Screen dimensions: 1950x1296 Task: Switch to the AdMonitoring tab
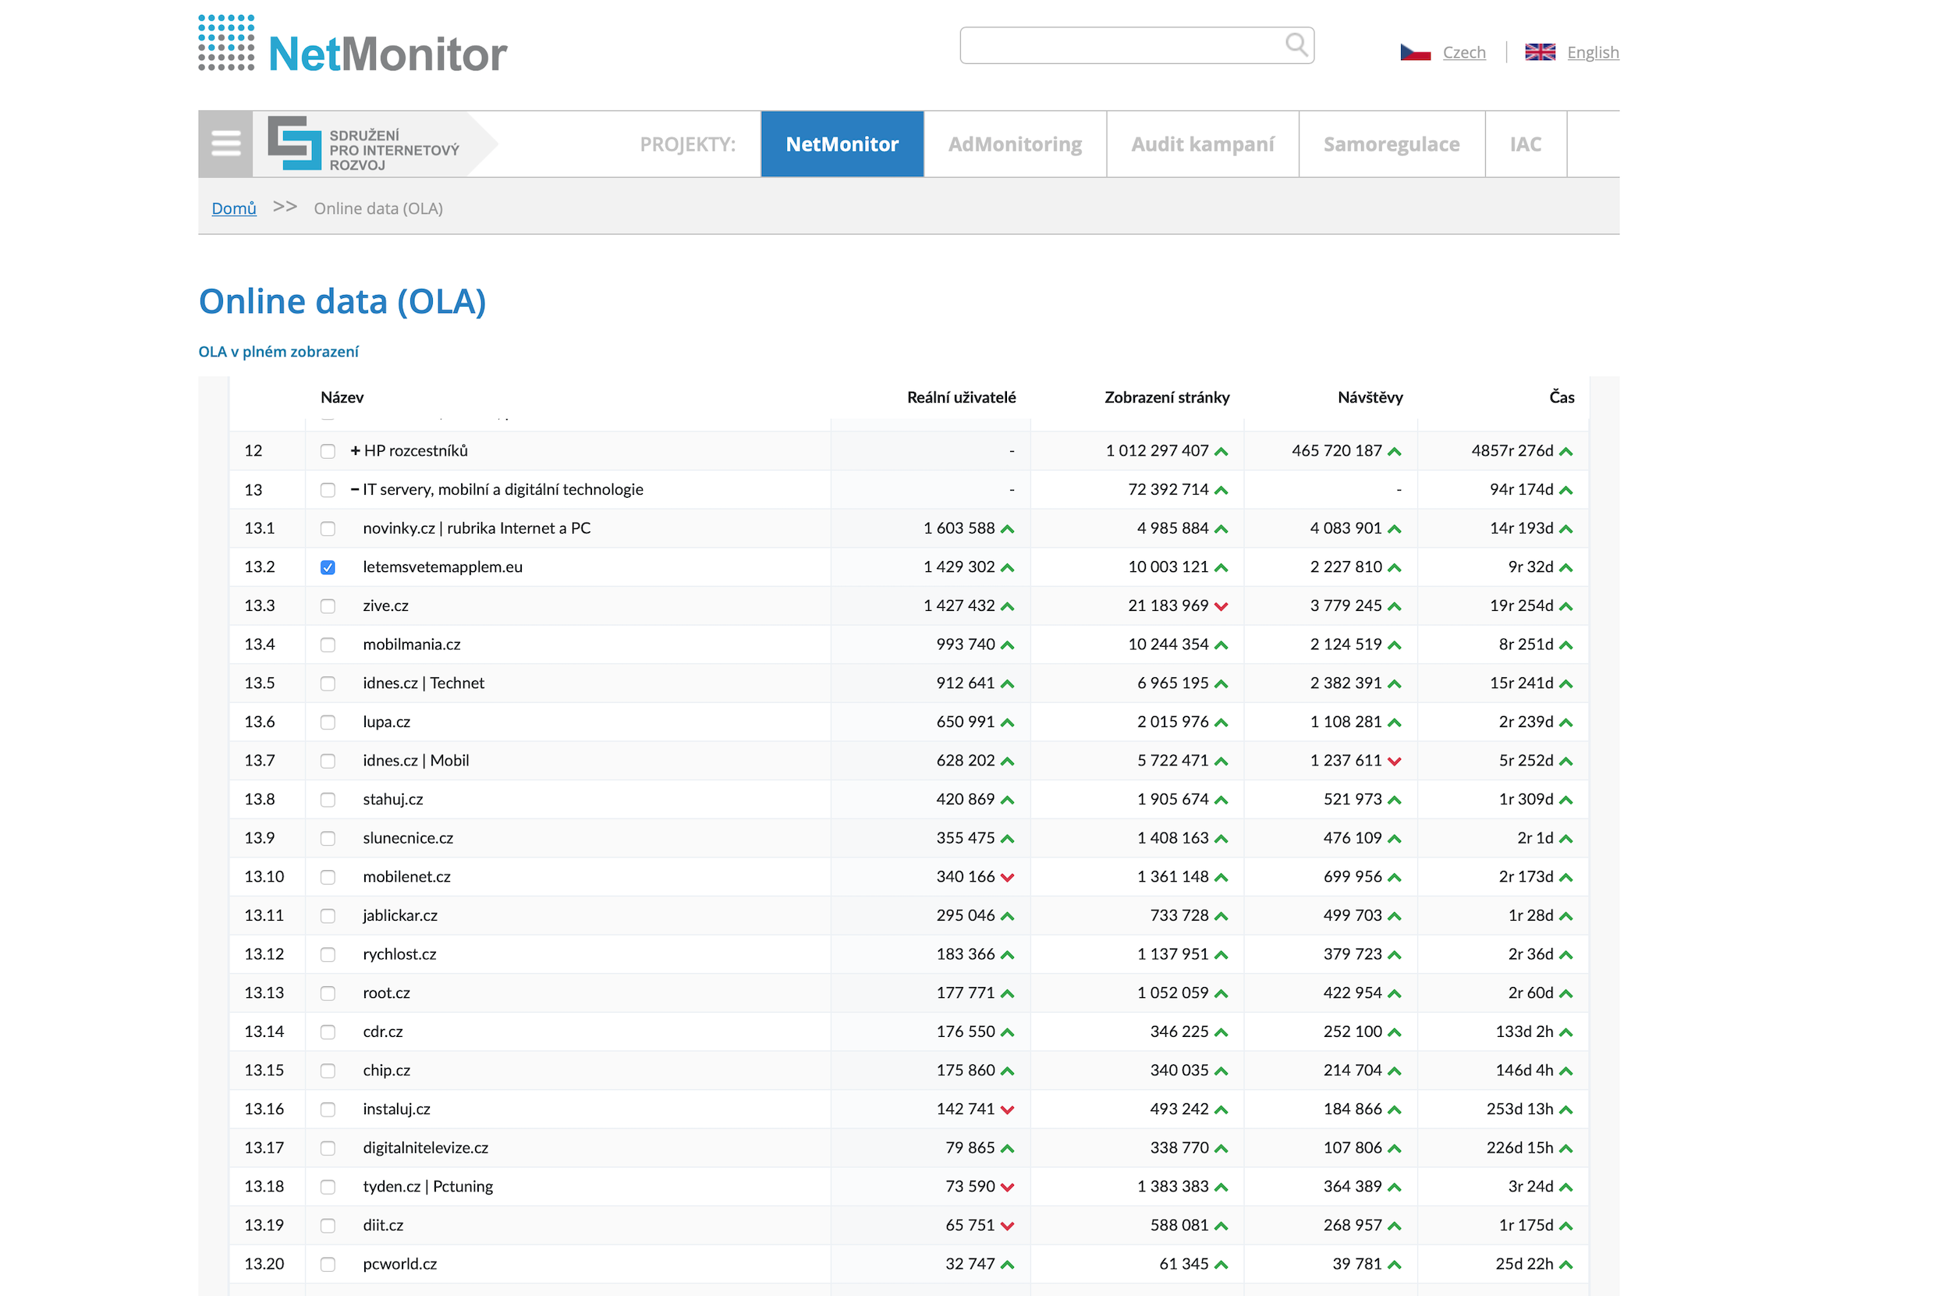(x=1015, y=144)
